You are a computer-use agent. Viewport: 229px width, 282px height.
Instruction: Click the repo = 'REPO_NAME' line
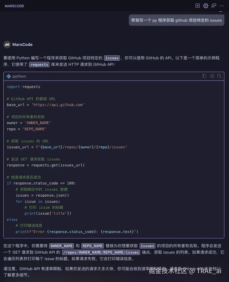[27, 129]
